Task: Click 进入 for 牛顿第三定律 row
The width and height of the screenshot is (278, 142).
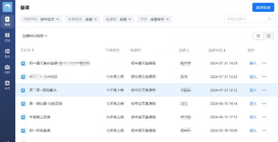Action: pyautogui.click(x=253, y=117)
